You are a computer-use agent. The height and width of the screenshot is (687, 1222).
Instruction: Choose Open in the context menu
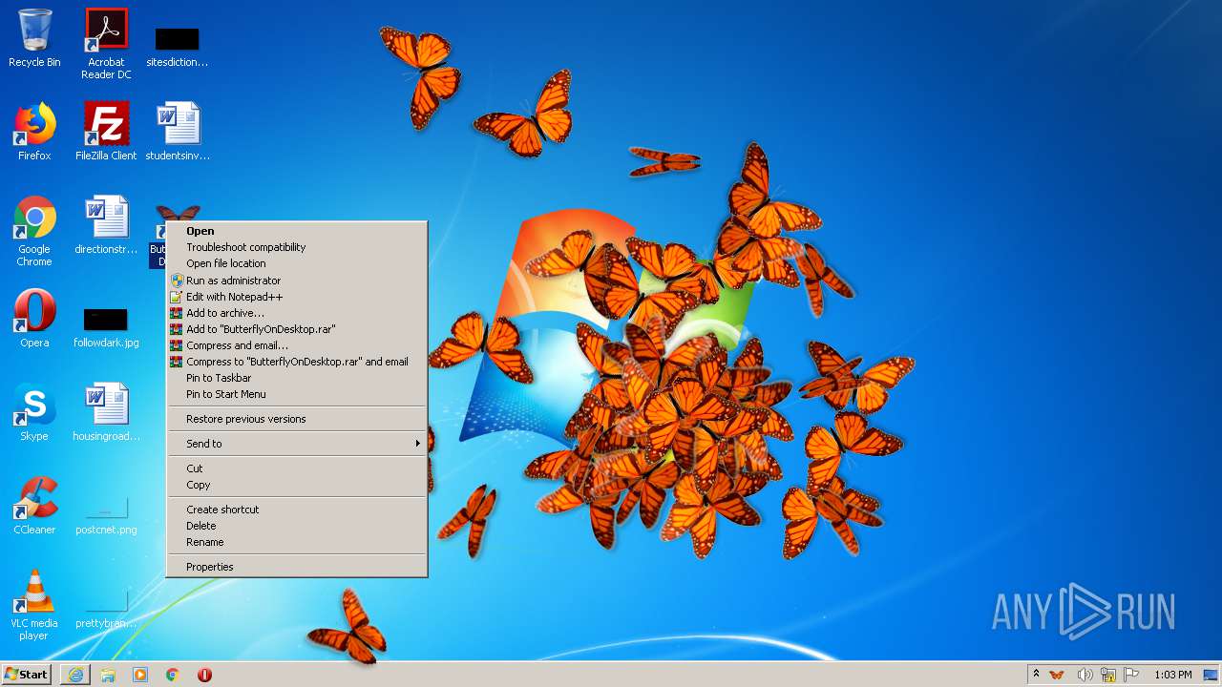coord(296,231)
